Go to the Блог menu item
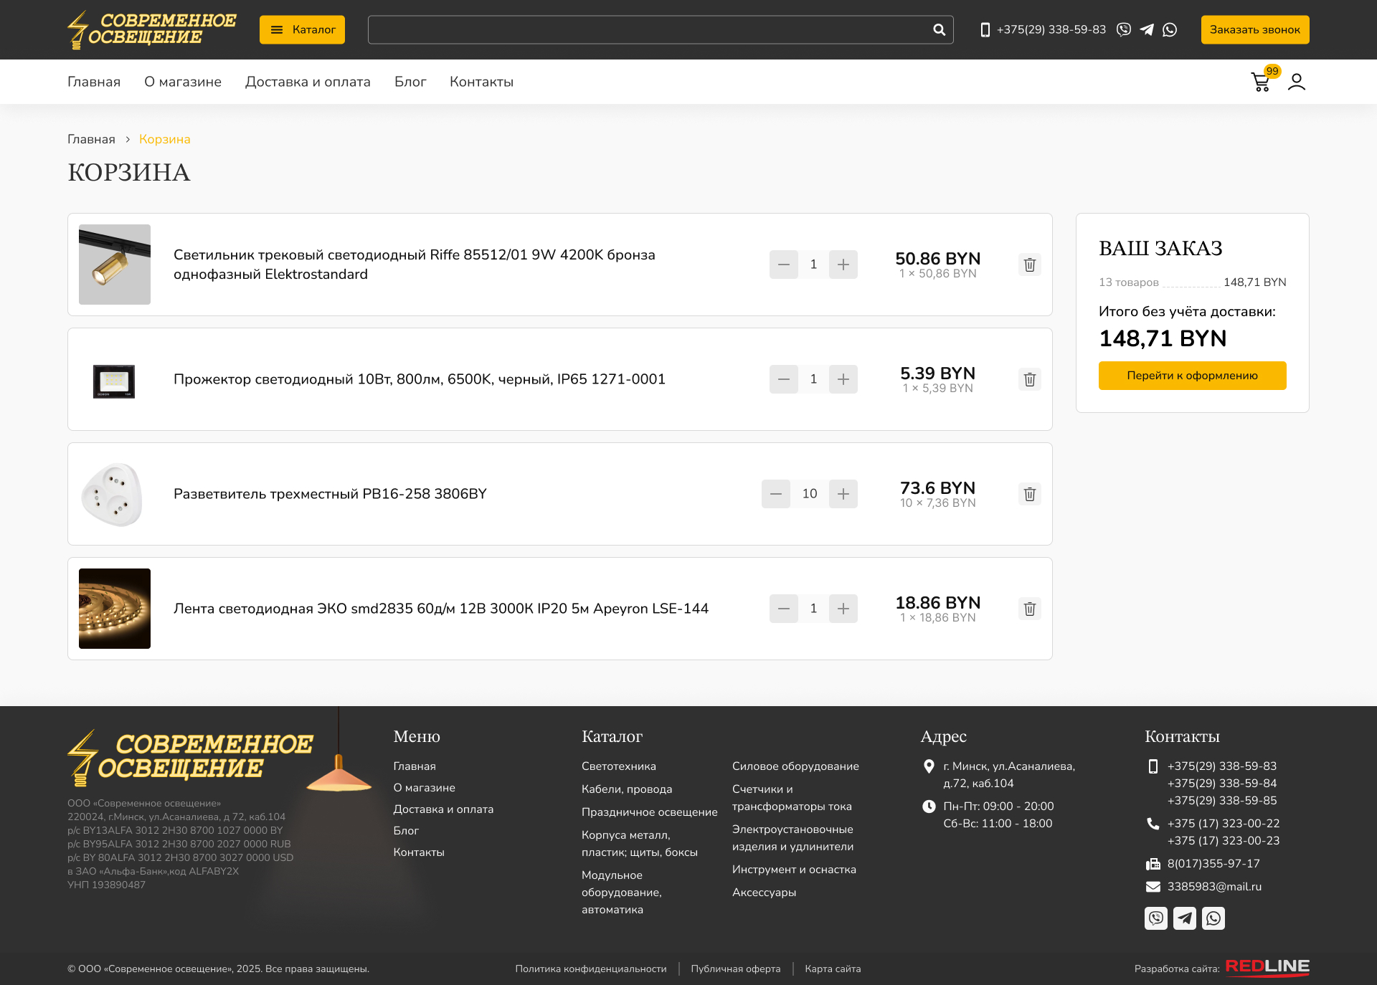The width and height of the screenshot is (1377, 985). tap(410, 82)
